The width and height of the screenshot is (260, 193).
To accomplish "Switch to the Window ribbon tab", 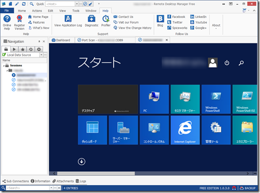I will (x=91, y=11).
